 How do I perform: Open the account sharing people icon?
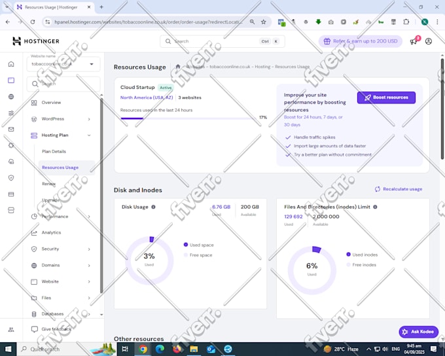(x=11, y=330)
